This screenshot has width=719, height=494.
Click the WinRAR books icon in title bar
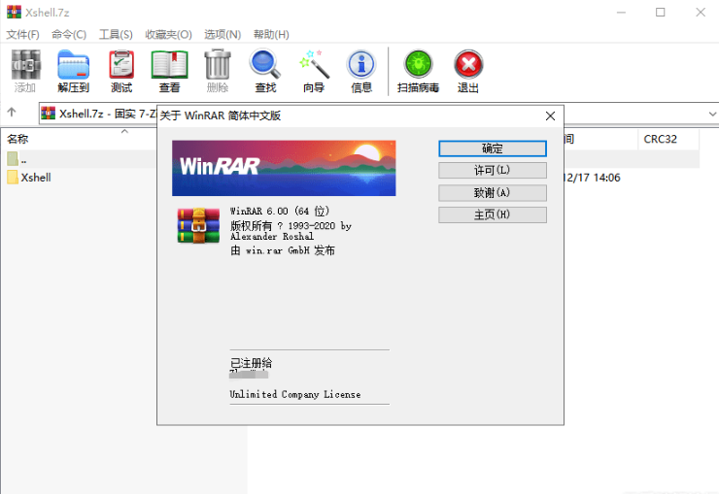14,12
